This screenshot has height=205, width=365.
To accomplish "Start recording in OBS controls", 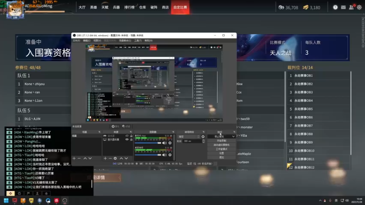I will pos(221,141).
